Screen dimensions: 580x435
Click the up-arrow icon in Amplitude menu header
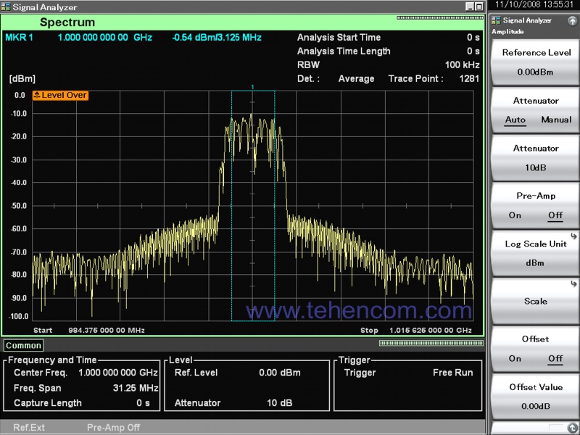pos(572,21)
